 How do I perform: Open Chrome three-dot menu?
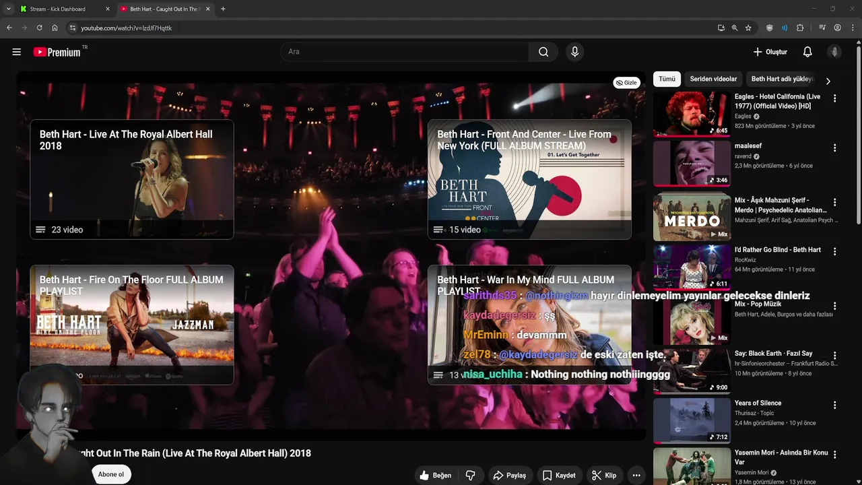click(x=853, y=28)
